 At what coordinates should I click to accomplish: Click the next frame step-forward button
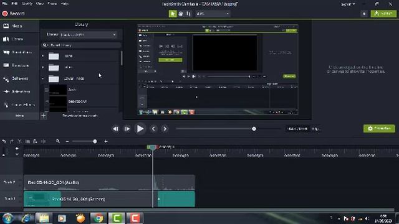127,129
